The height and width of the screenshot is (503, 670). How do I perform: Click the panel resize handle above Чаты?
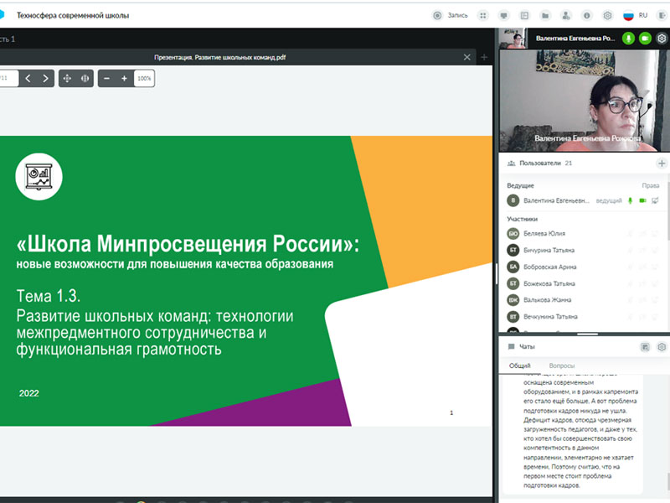(587, 334)
